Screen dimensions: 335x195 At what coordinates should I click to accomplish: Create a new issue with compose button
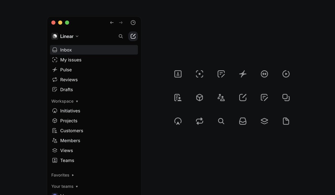[133, 36]
